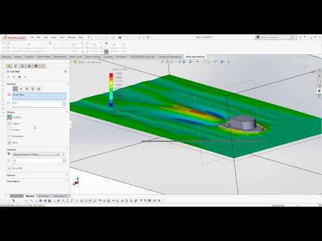Click the plot color legend bar
Viewport: 322px width, 241px height.
(x=111, y=90)
